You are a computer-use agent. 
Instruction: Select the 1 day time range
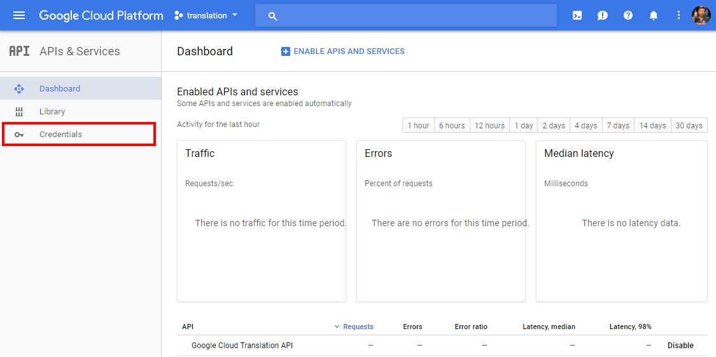coord(524,125)
